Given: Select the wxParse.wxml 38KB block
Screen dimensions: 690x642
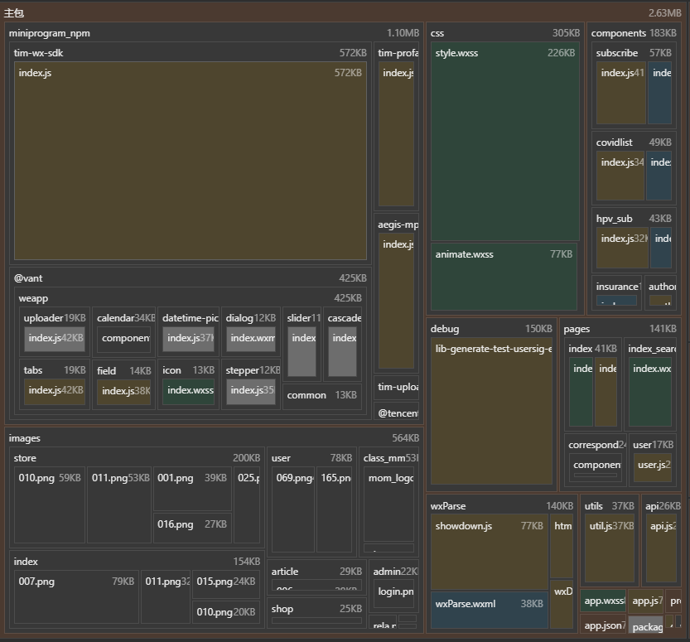Looking at the screenshot, I should 490,611.
